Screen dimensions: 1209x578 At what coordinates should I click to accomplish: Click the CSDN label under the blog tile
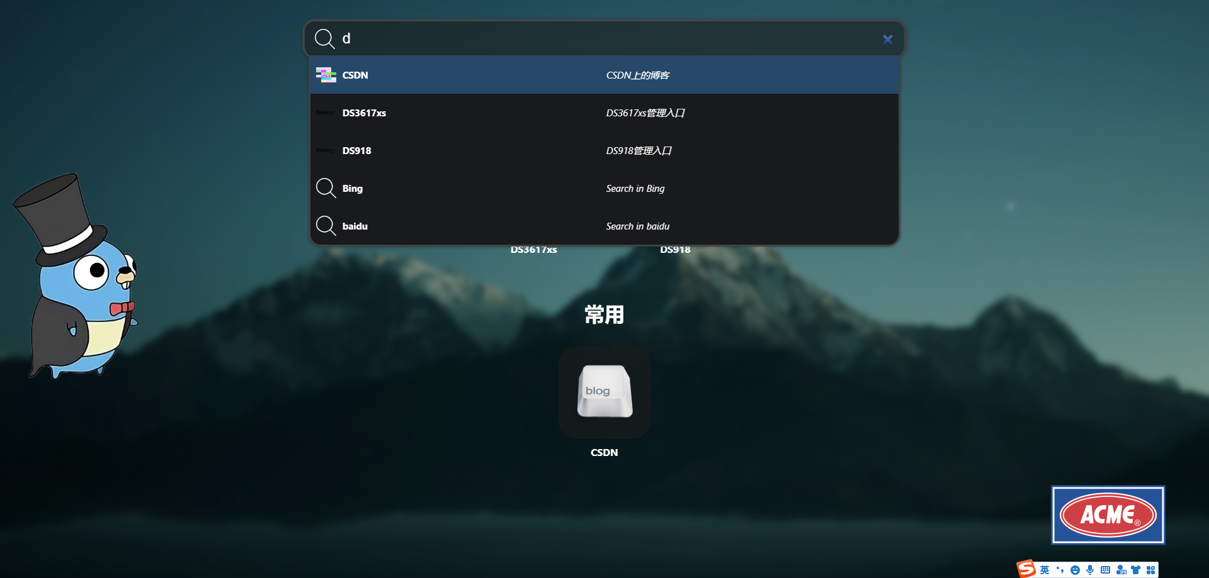tap(604, 452)
